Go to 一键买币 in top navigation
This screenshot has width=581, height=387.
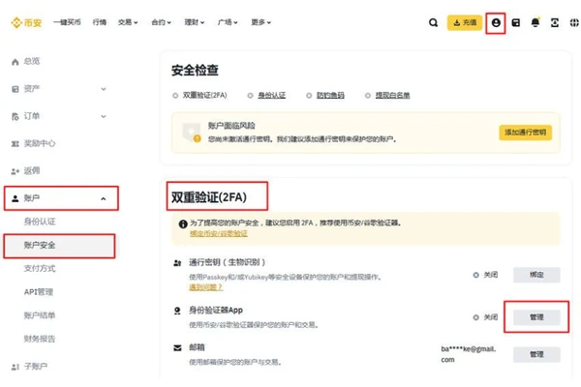pos(67,22)
